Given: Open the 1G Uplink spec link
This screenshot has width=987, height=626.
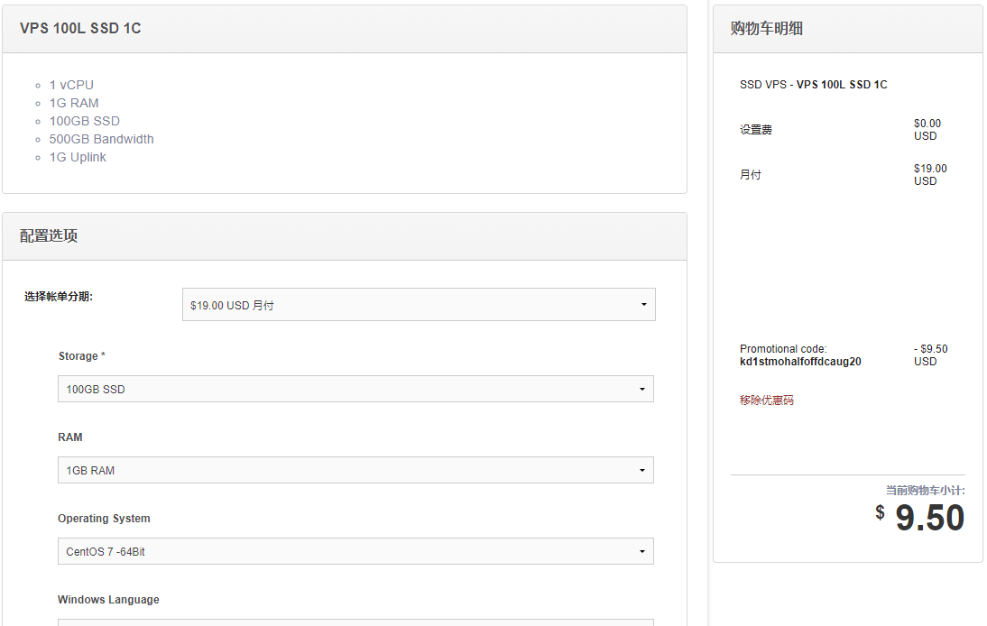Looking at the screenshot, I should (x=78, y=157).
